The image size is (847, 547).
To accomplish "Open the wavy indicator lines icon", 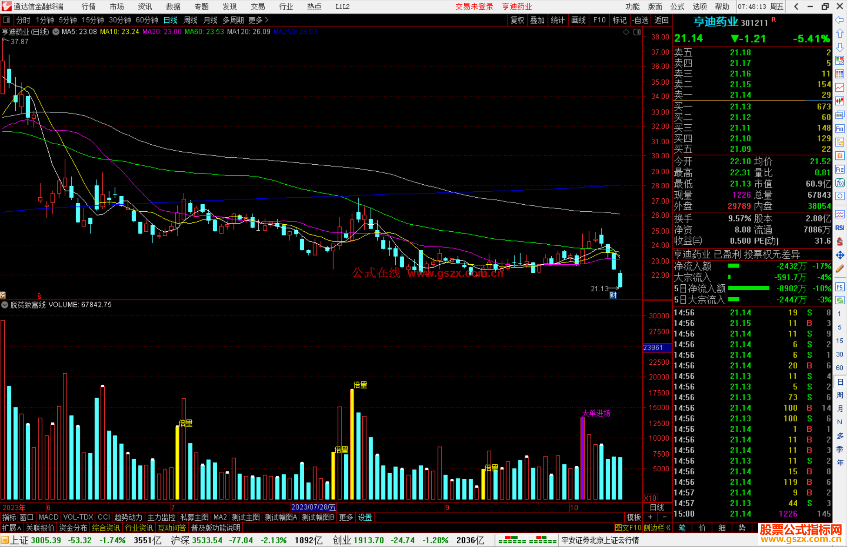I will [x=840, y=214].
